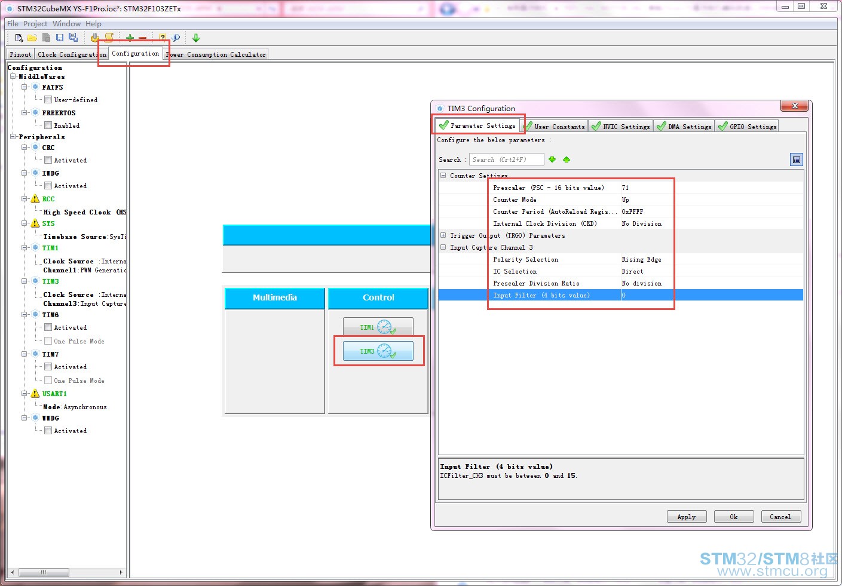This screenshot has width=842, height=586.
Task: Open the Window menu
Action: point(66,24)
